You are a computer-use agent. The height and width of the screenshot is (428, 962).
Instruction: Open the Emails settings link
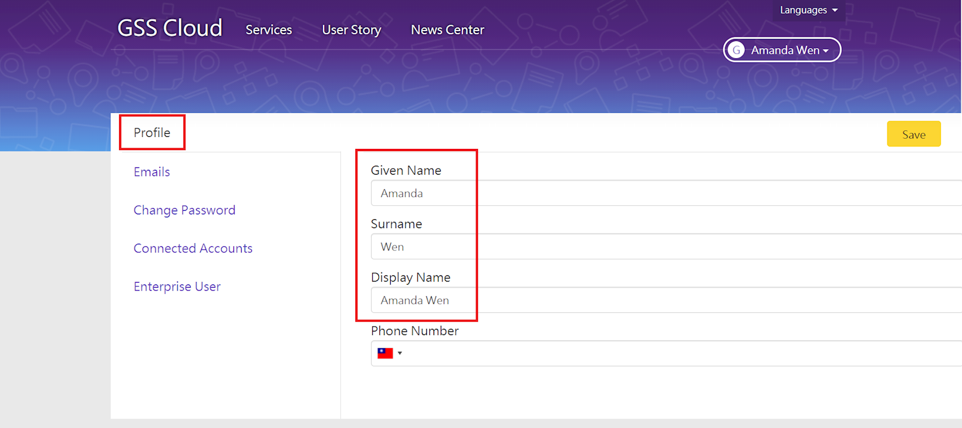tap(152, 172)
